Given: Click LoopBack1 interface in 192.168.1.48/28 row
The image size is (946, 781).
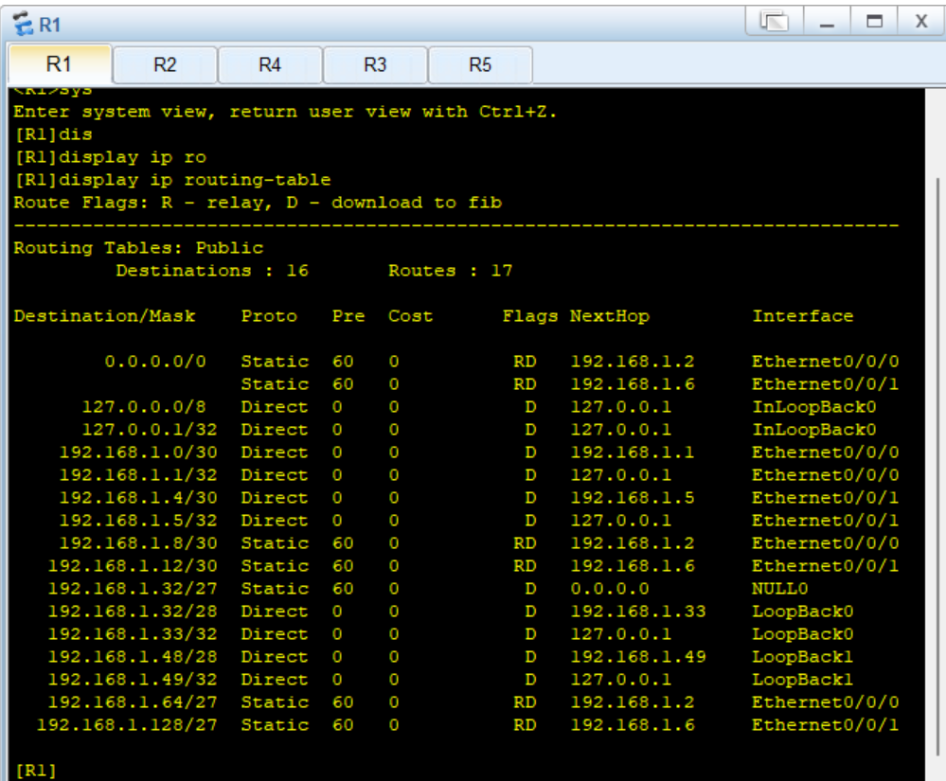Looking at the screenshot, I should 802,657.
